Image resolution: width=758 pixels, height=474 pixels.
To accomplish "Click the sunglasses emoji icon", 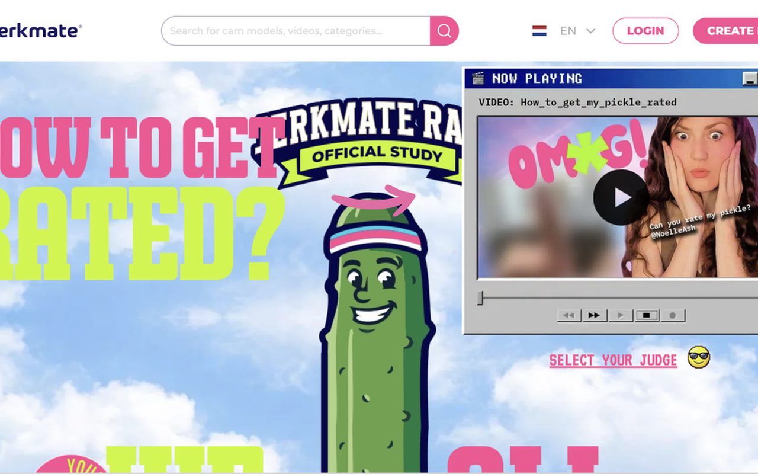I will [699, 357].
